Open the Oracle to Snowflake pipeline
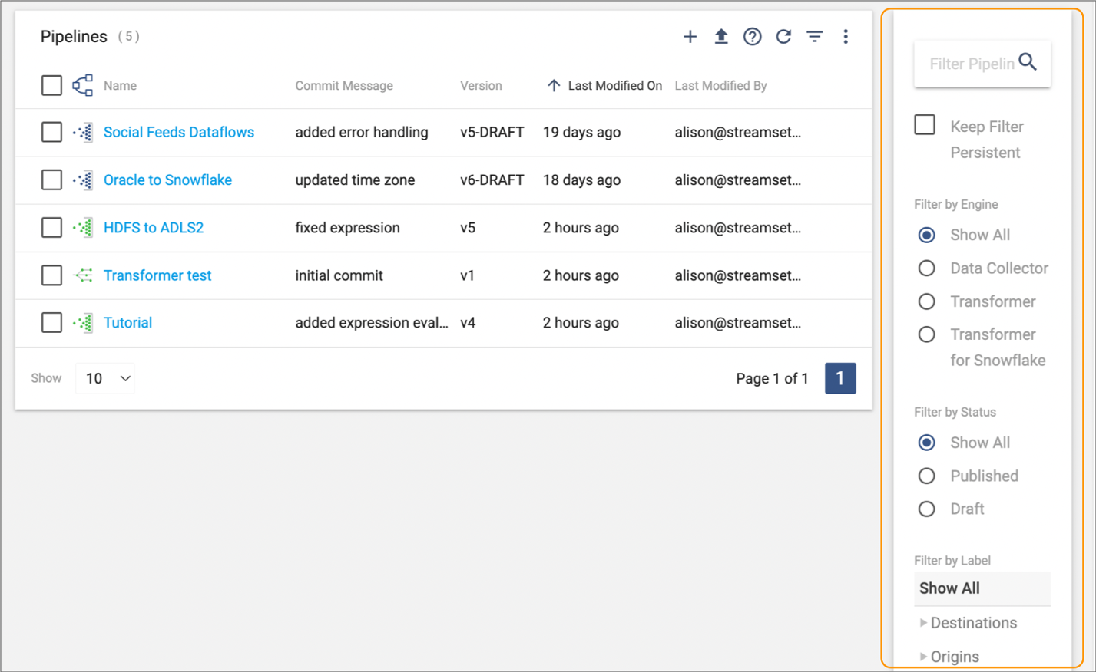 point(167,180)
